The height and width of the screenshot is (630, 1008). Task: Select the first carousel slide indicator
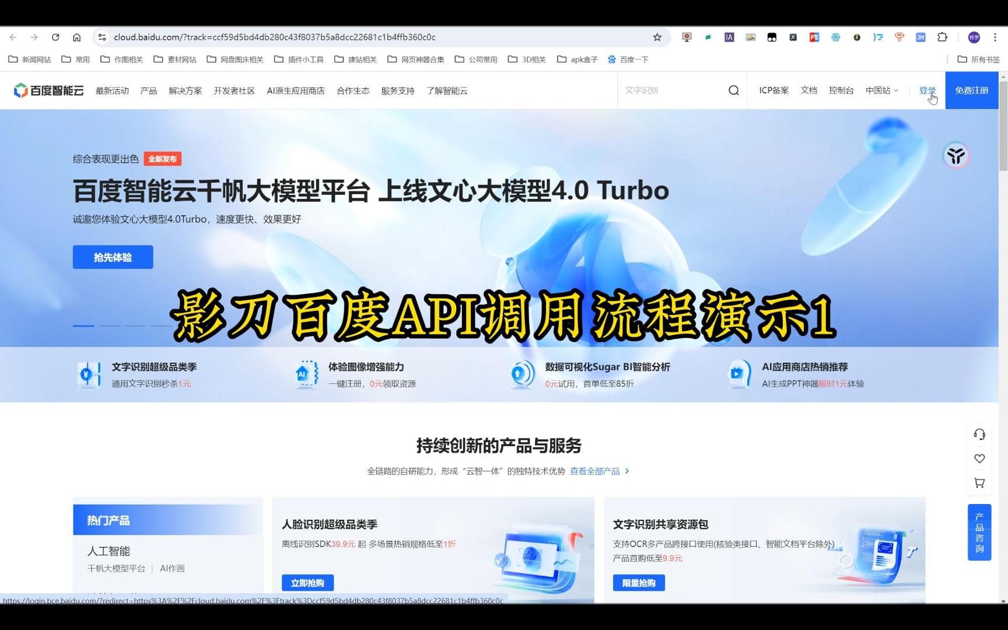(x=83, y=325)
